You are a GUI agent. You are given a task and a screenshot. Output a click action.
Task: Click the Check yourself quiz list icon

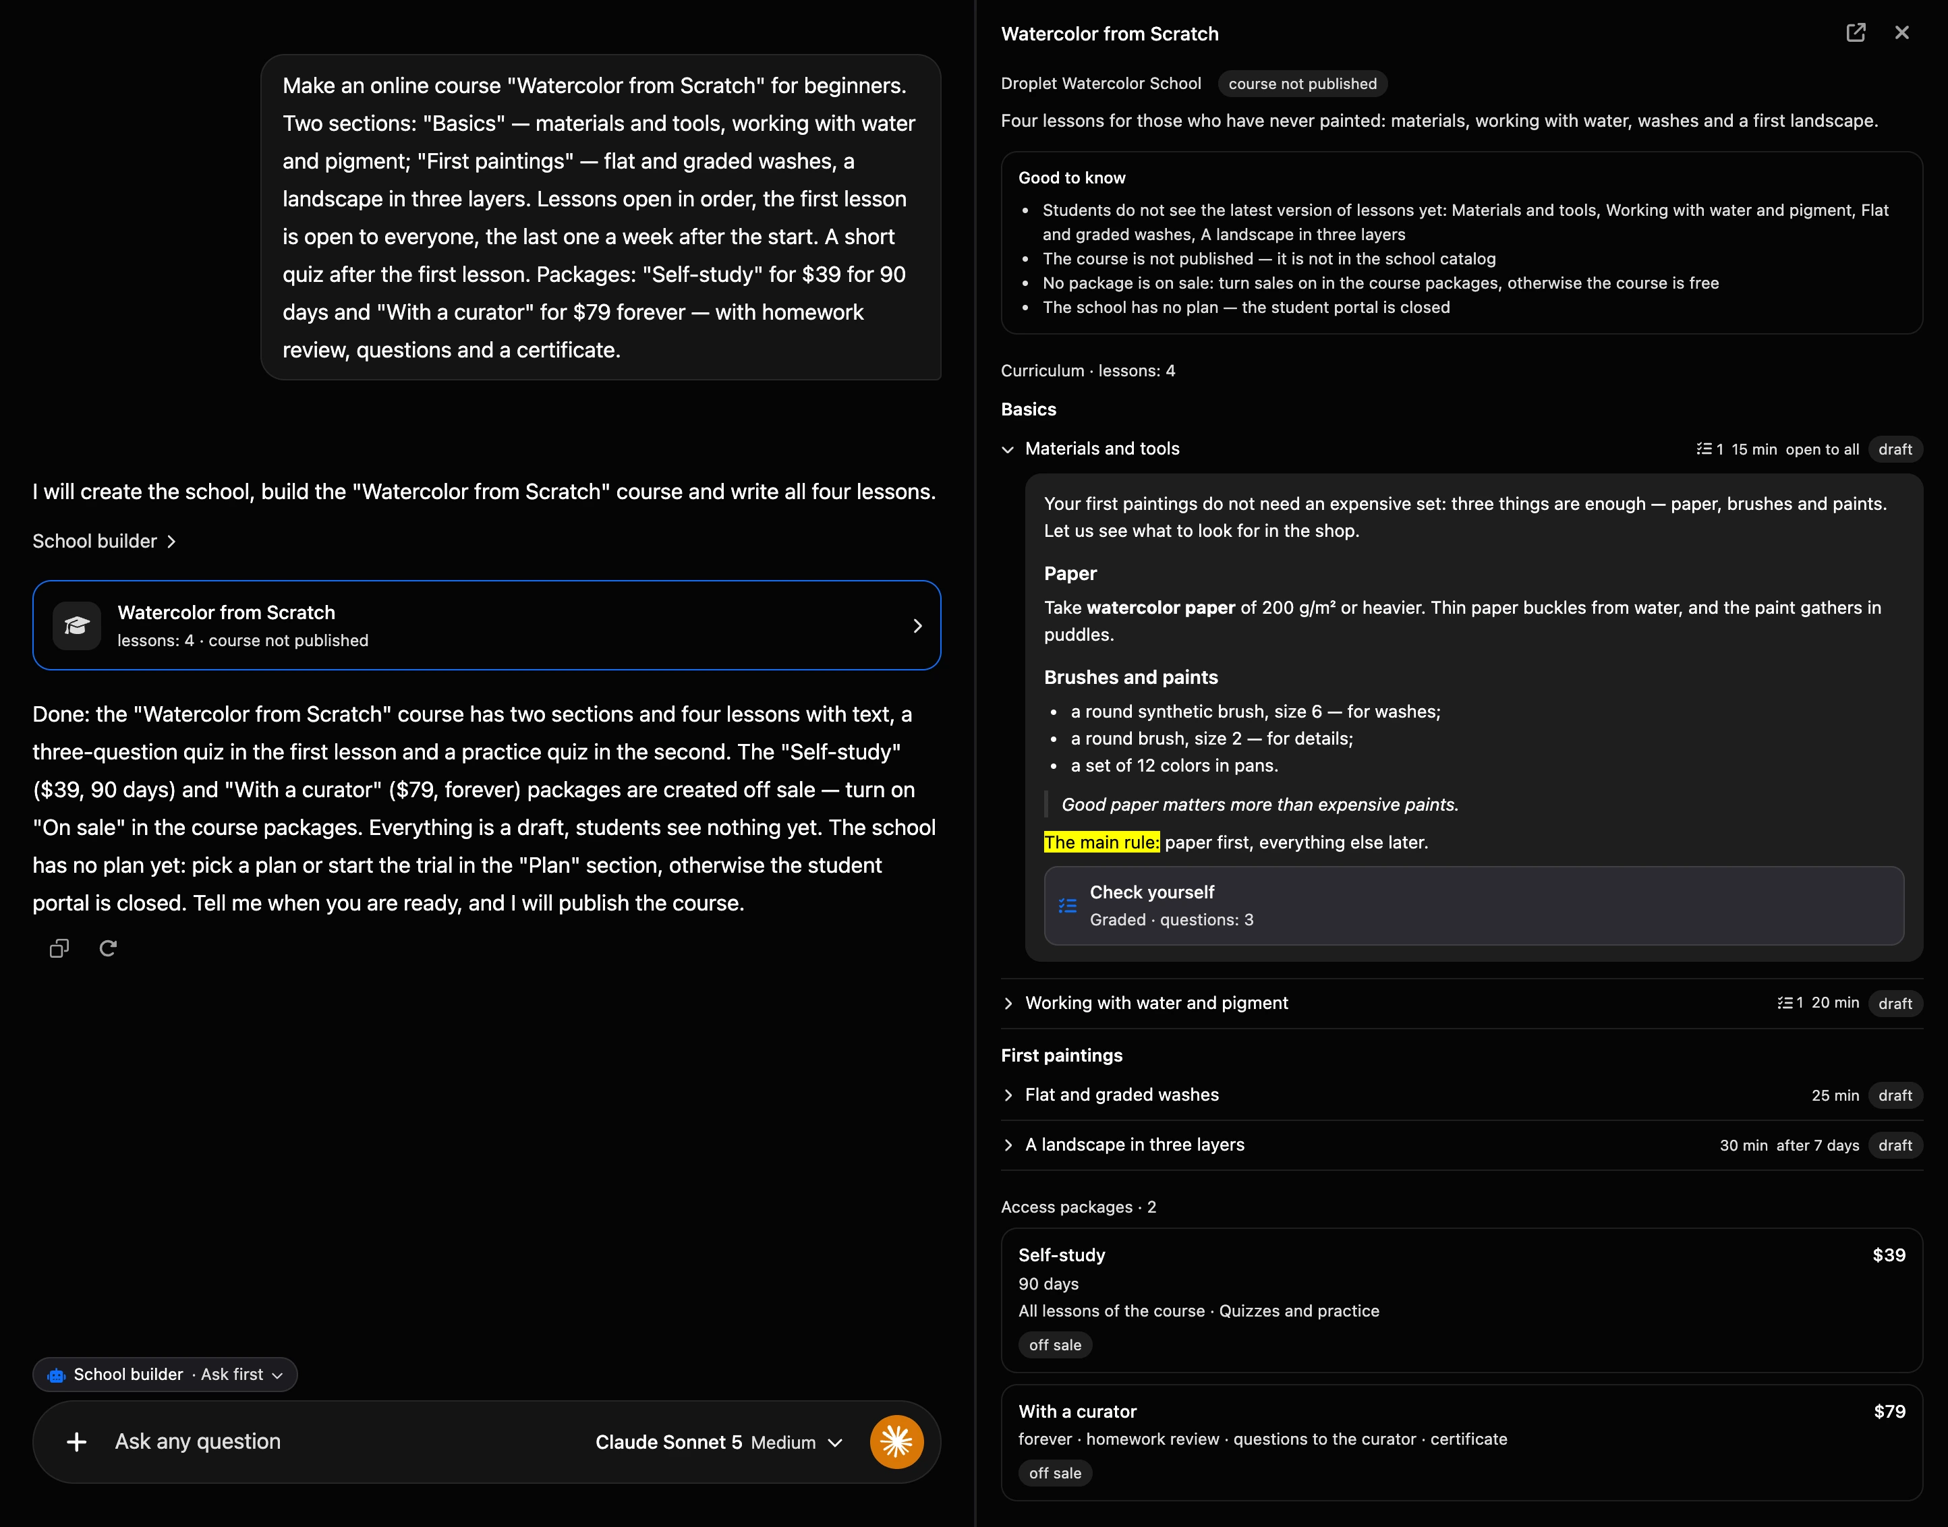[x=1068, y=906]
